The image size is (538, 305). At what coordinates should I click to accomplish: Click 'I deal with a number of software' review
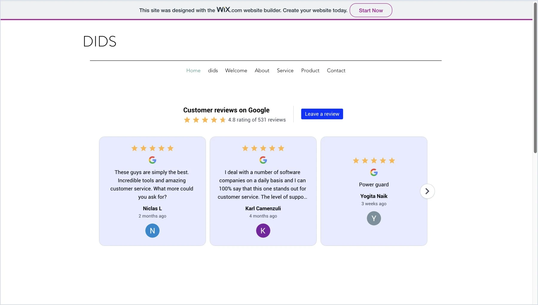(x=262, y=184)
